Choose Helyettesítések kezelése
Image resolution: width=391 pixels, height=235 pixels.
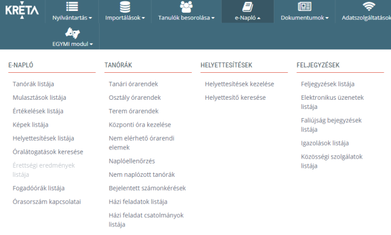coord(239,84)
